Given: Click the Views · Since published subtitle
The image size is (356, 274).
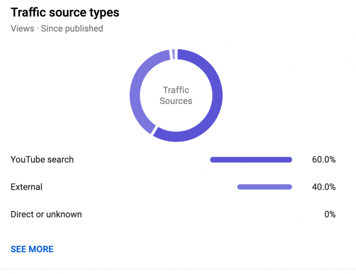Looking at the screenshot, I should [x=57, y=28].
